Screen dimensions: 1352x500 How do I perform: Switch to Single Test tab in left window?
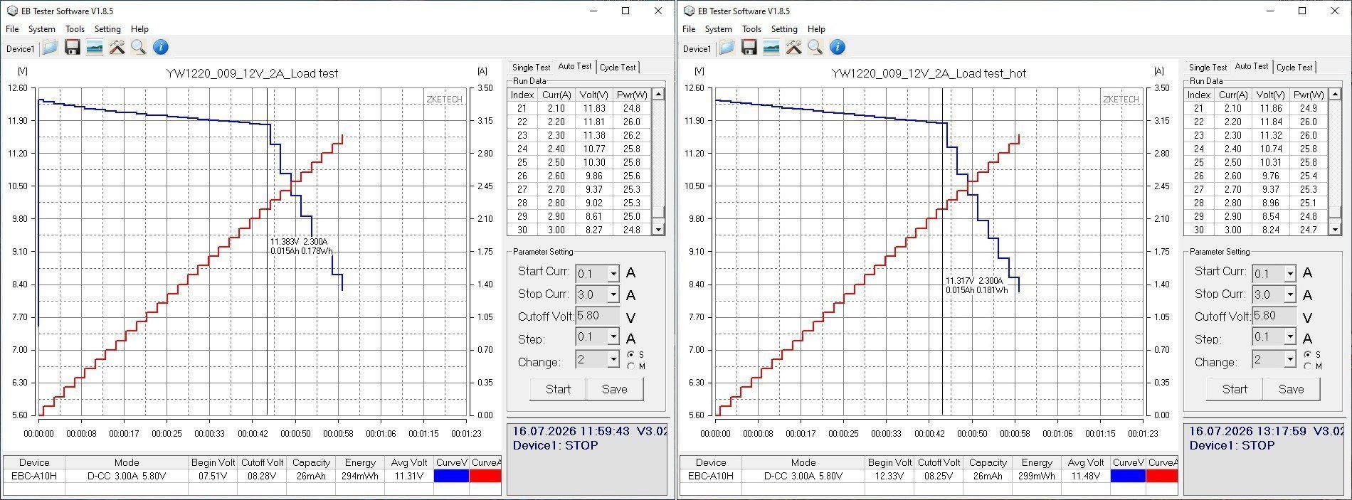(x=531, y=67)
